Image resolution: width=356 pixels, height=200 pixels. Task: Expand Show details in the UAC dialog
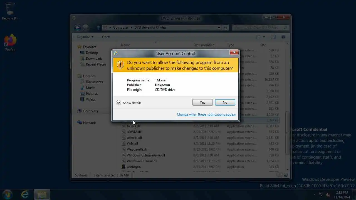(x=129, y=103)
